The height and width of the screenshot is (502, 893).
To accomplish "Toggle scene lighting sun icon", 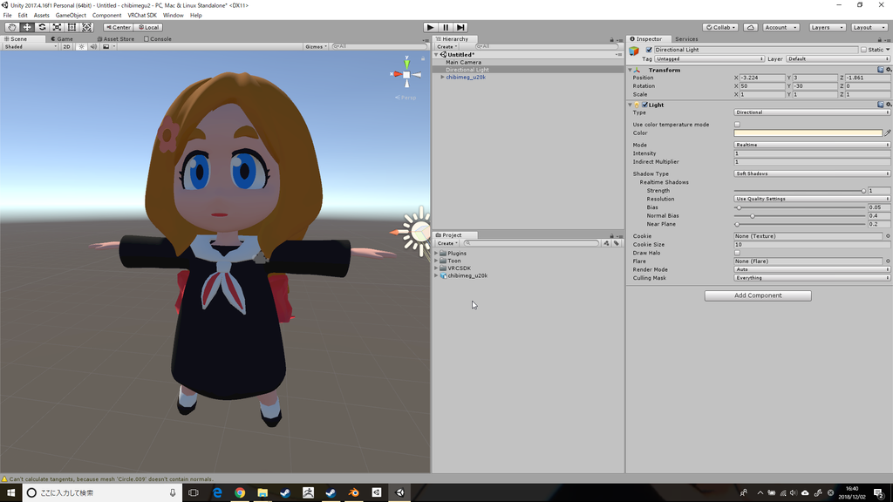I will click(x=81, y=47).
